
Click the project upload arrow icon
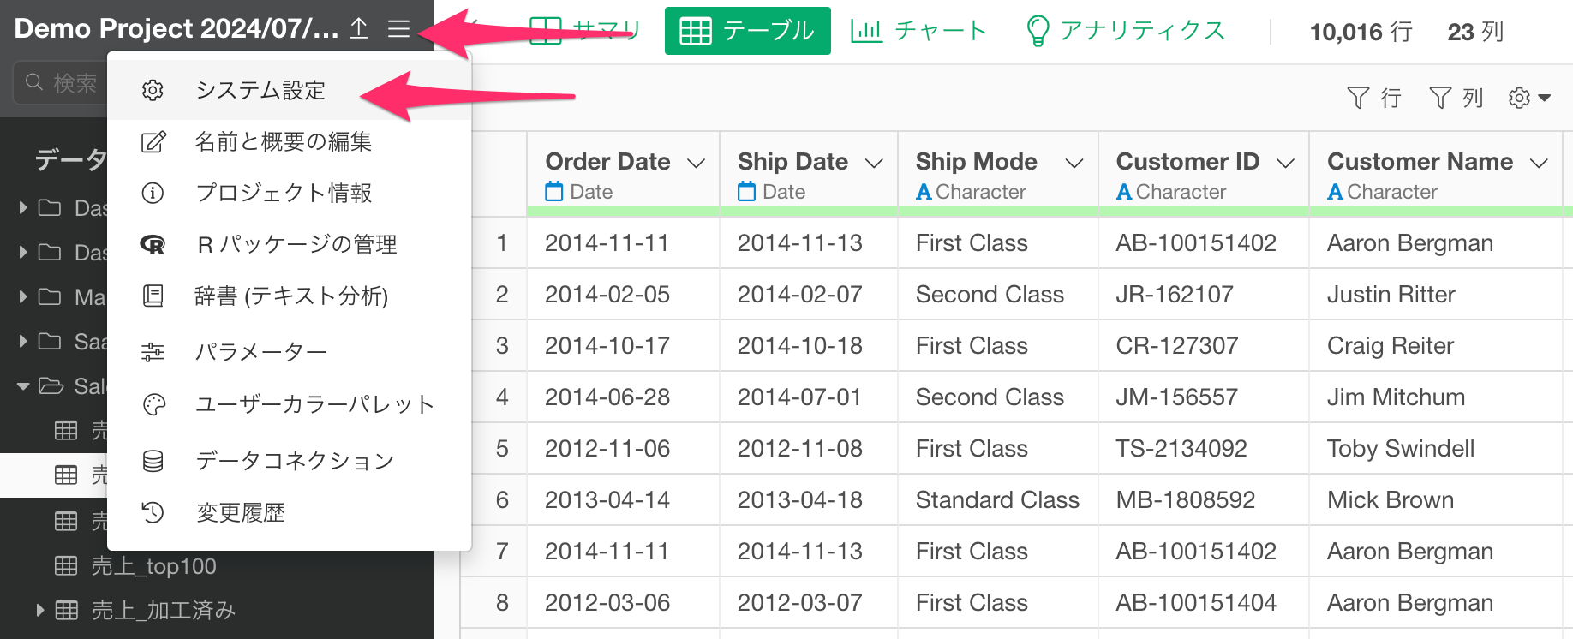359,29
